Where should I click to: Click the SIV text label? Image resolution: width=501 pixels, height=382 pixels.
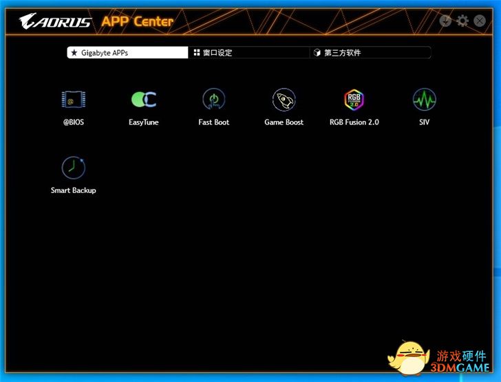[425, 122]
